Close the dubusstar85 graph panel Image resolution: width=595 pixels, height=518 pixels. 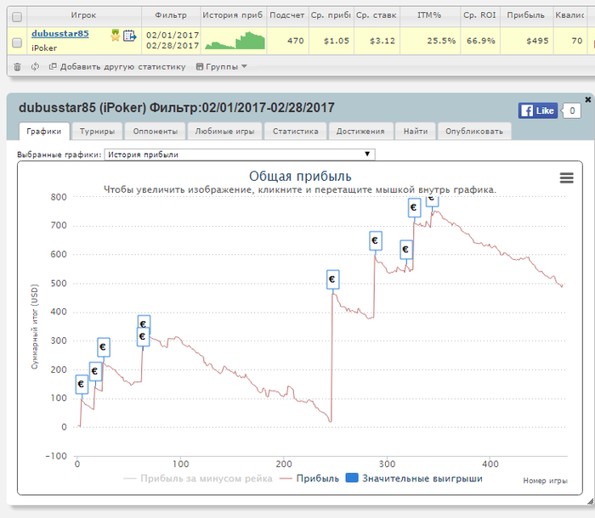588,99
